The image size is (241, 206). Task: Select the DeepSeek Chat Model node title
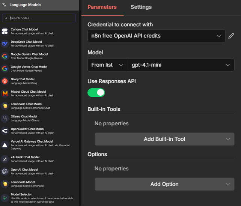26,42
